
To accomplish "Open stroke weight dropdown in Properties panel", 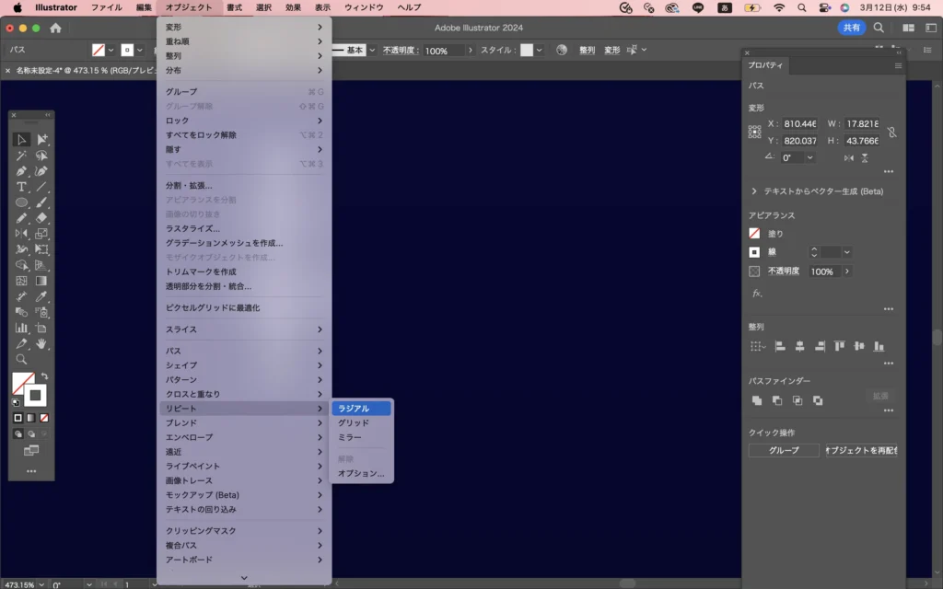I will click(x=846, y=252).
